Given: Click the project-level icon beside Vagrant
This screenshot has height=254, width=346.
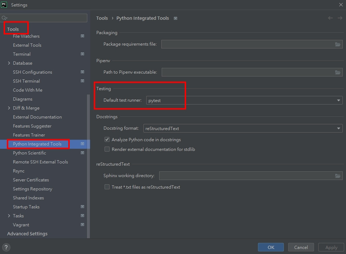Looking at the screenshot, I should 82,225.
